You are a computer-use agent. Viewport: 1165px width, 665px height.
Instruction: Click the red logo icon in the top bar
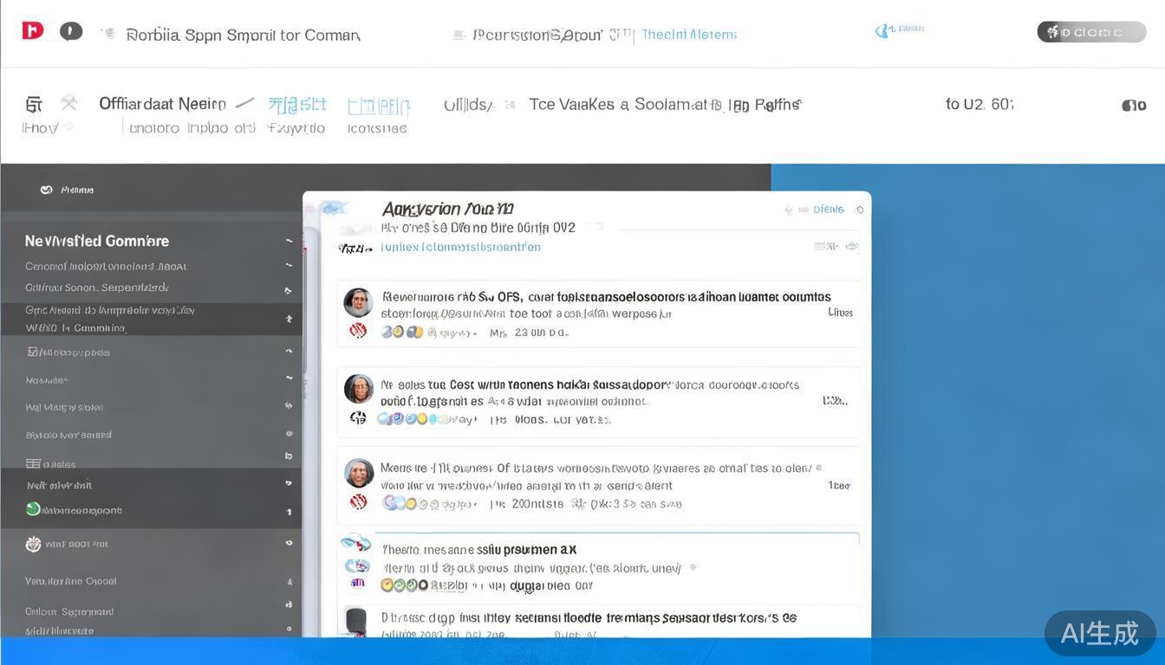32,31
